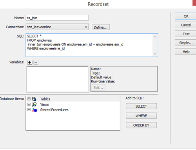Click the 'SELECT *' SQL line
The width and height of the screenshot is (196, 150).
coord(34,36)
